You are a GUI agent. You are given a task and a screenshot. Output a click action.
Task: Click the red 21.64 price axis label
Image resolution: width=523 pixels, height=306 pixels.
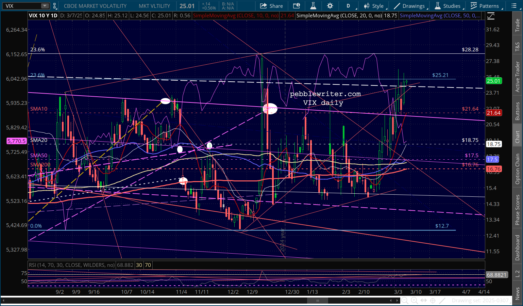(x=493, y=113)
